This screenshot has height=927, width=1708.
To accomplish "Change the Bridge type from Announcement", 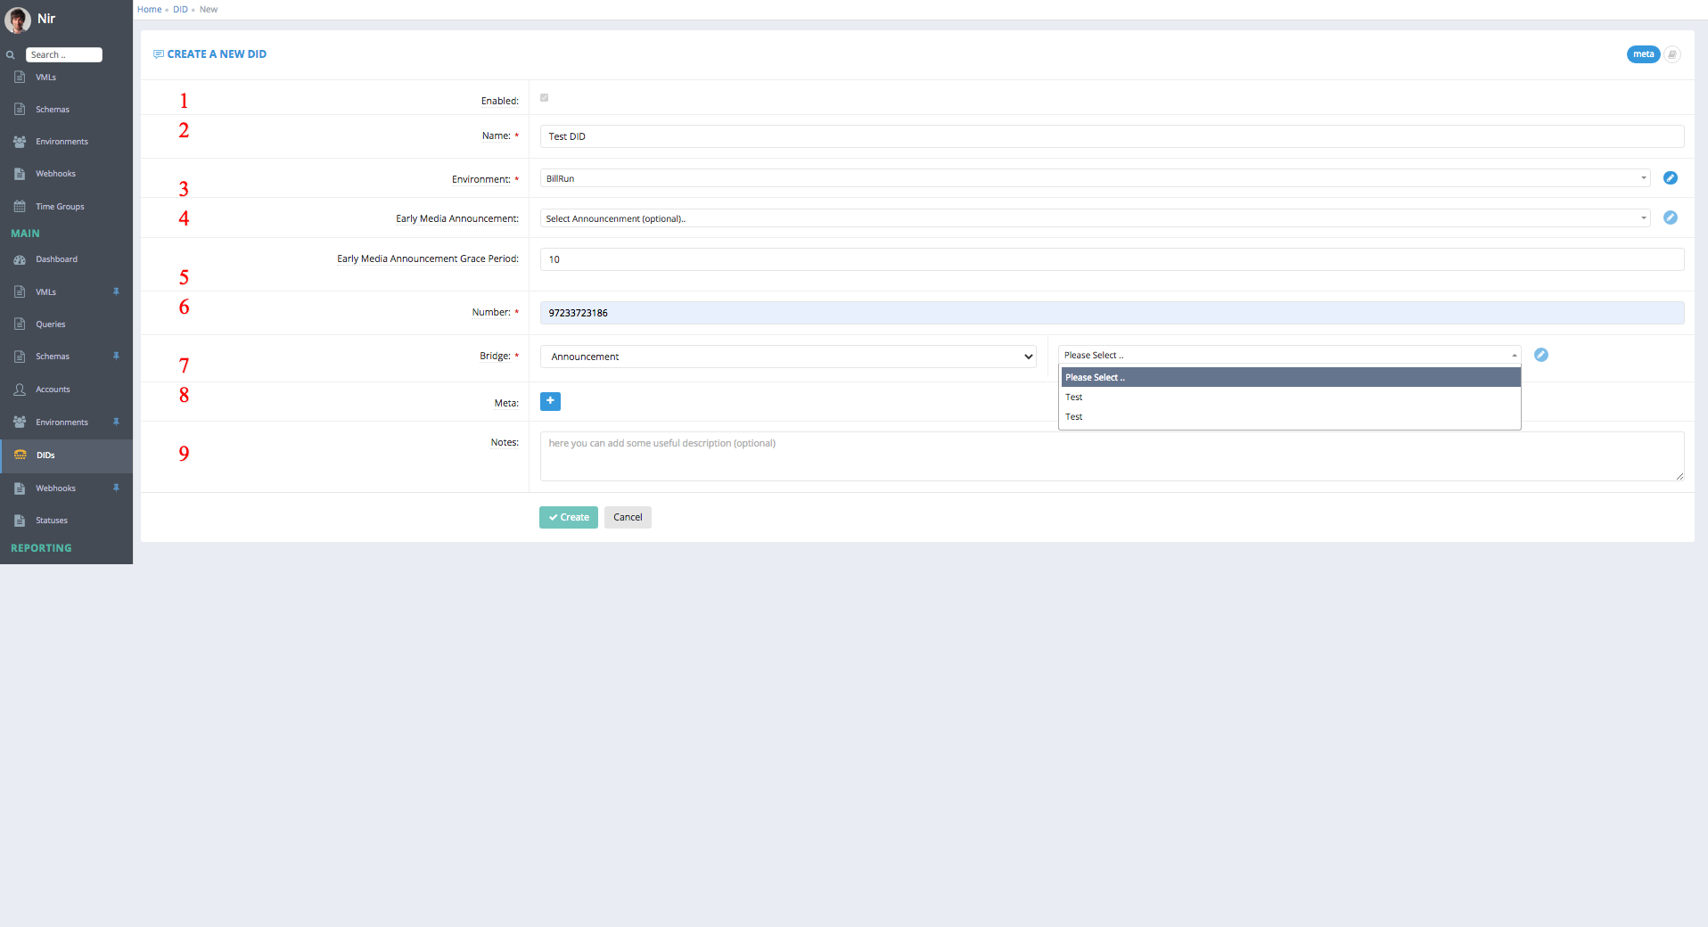I will tap(788, 356).
